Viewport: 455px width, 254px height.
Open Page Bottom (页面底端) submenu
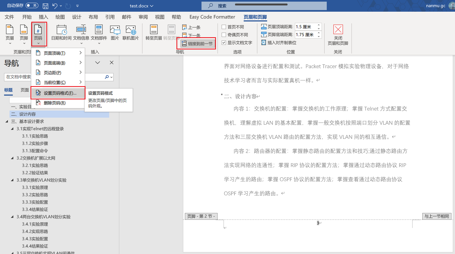(x=58, y=63)
